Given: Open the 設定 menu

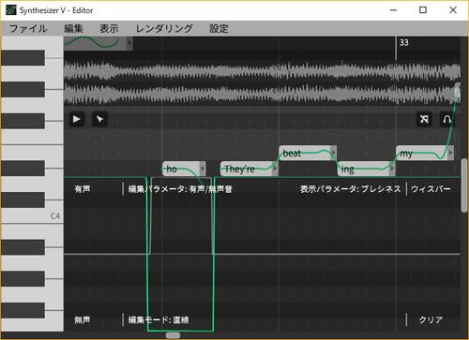Looking at the screenshot, I should click(x=219, y=29).
